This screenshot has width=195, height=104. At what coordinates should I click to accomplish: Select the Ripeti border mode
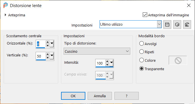pyautogui.click(x=142, y=52)
